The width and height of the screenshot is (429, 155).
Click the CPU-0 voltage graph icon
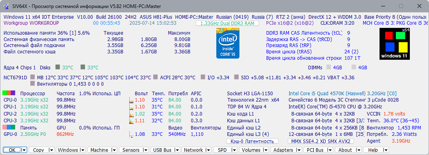(x=131, y=100)
